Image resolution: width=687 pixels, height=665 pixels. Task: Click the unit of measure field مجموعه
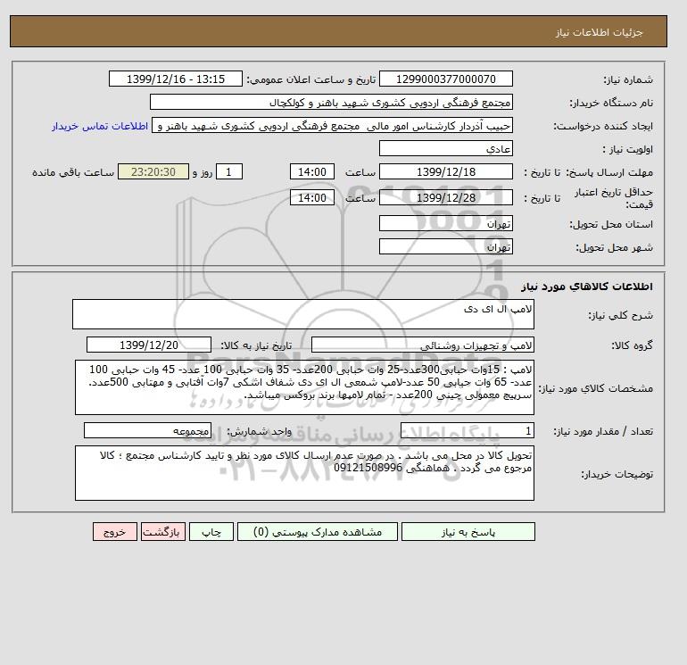147,430
